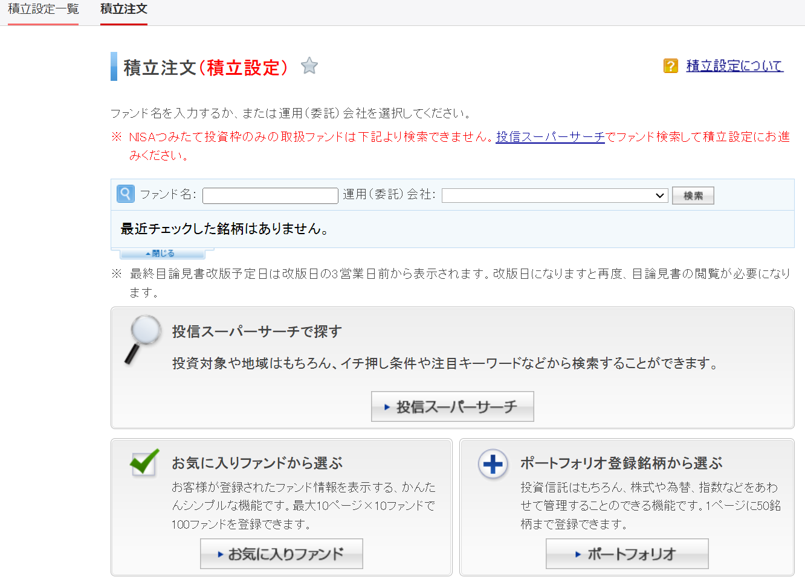This screenshot has height=583, width=805.
Task: Click the ポートフォリオ登録銘柄から選ぶ heading
Action: (621, 463)
